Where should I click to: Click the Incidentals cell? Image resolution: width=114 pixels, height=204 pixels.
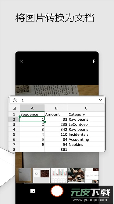coord(86,134)
